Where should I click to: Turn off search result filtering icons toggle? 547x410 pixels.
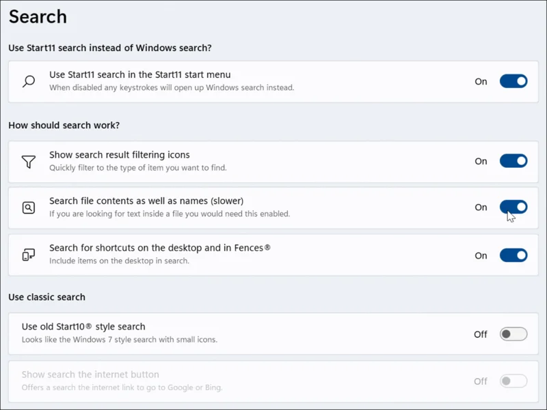point(513,161)
